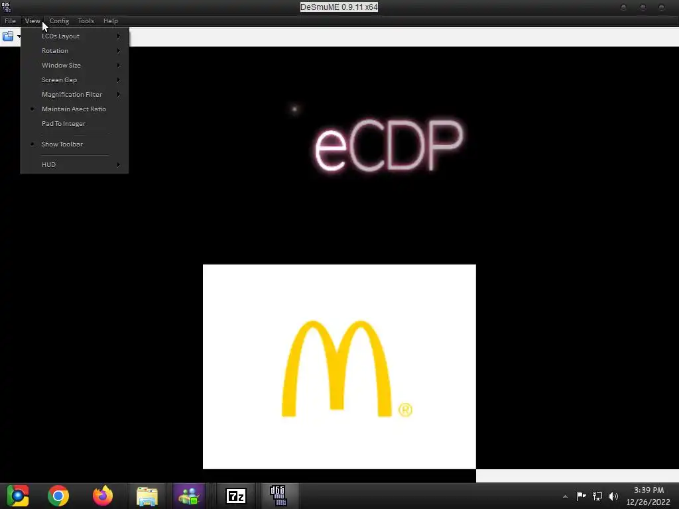The height and width of the screenshot is (509, 679).
Task: Toggle Pad To Integer option
Action: pyautogui.click(x=74, y=124)
